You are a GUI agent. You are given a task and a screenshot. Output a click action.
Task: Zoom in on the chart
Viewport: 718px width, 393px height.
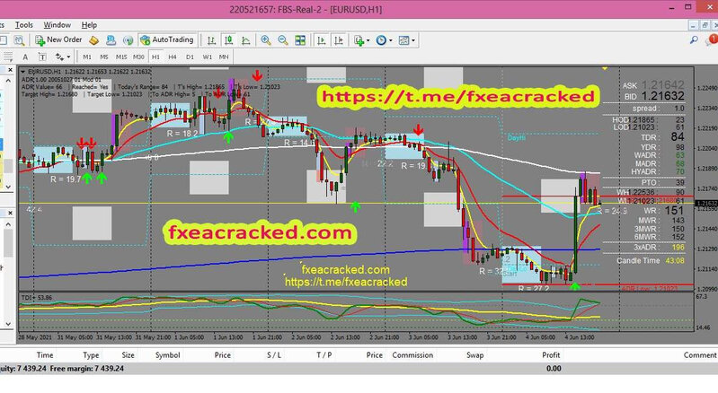click(x=266, y=40)
